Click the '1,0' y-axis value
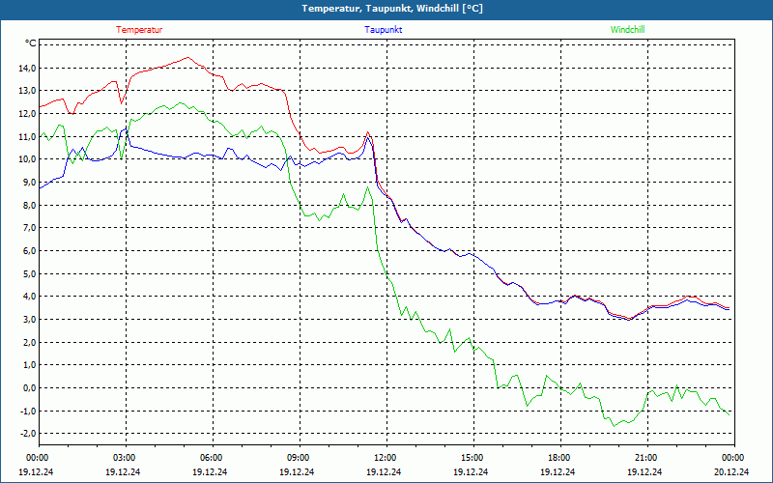 pyautogui.click(x=29, y=365)
